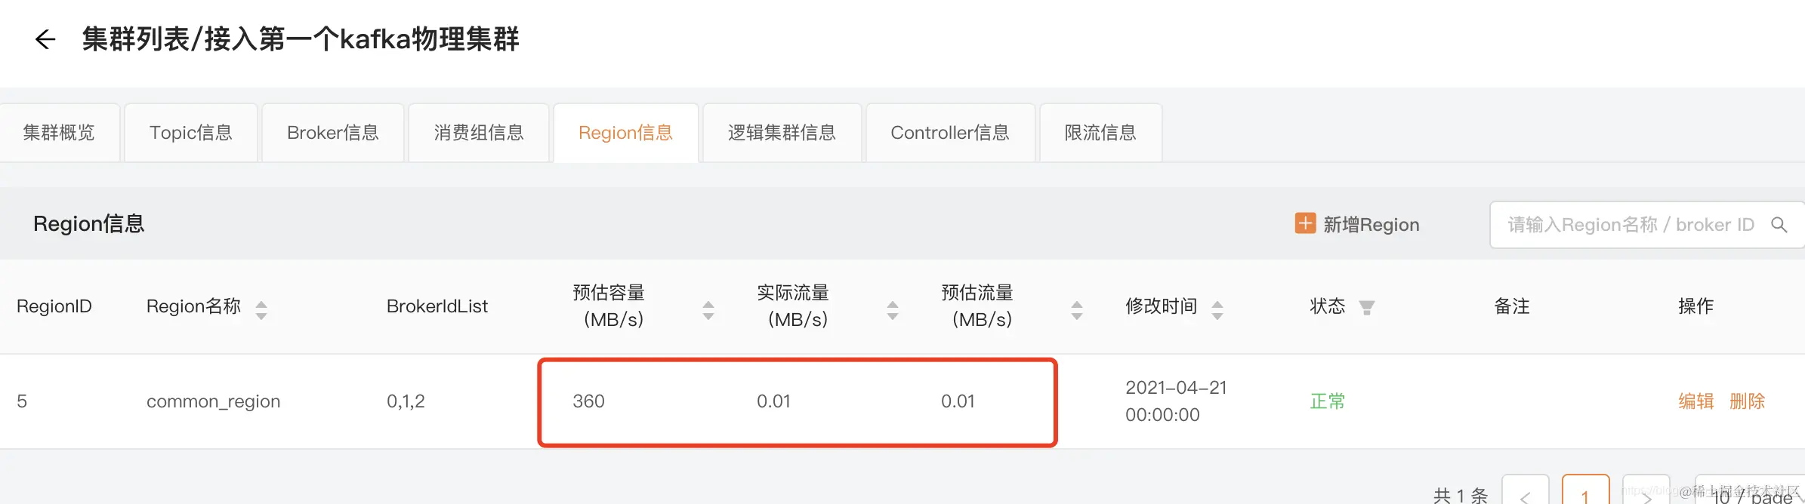Image resolution: width=1805 pixels, height=504 pixels.
Task: Click 编辑 to edit common_region
Action: (1695, 401)
